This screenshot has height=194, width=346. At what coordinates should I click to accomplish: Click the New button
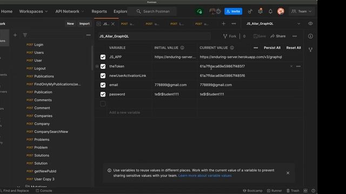tap(70, 24)
